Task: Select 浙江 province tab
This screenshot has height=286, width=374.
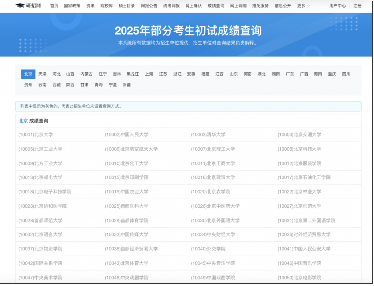Action: click(177, 74)
